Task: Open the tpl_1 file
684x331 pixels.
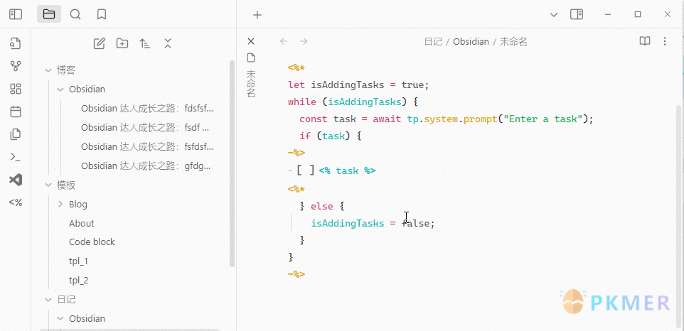Action: pyautogui.click(x=78, y=261)
